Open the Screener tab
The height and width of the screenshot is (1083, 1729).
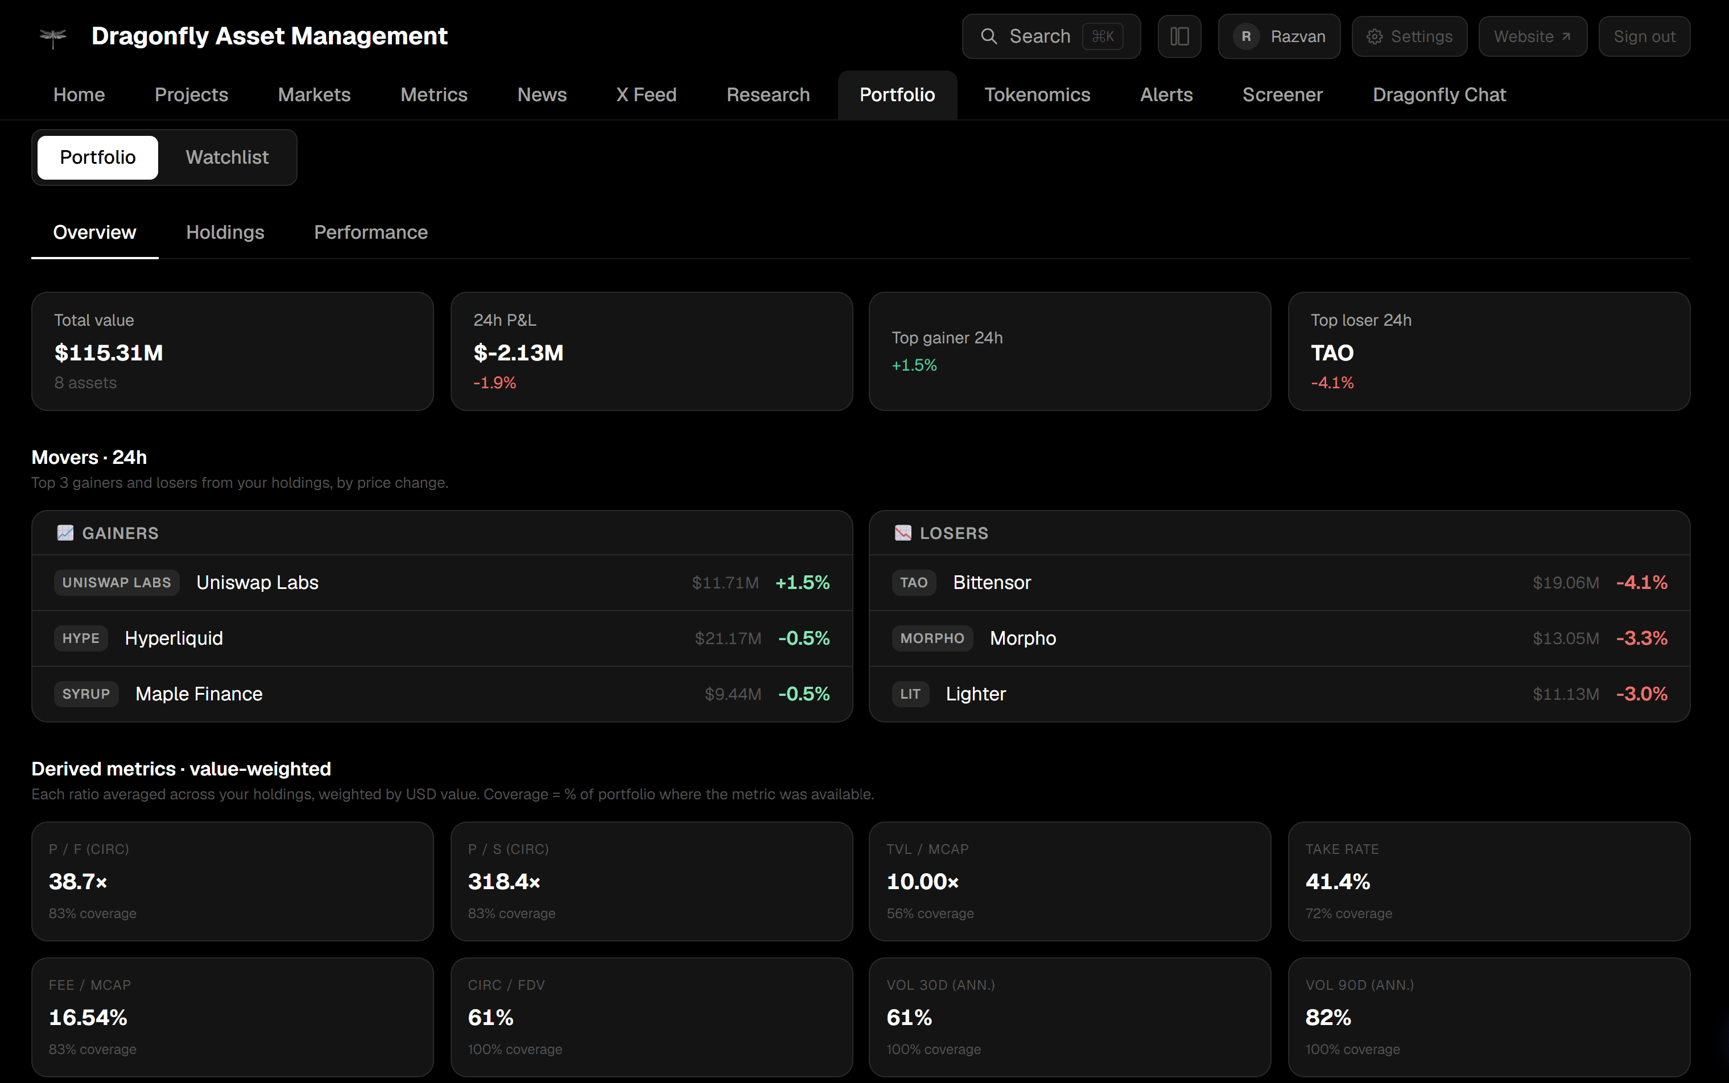1282,94
